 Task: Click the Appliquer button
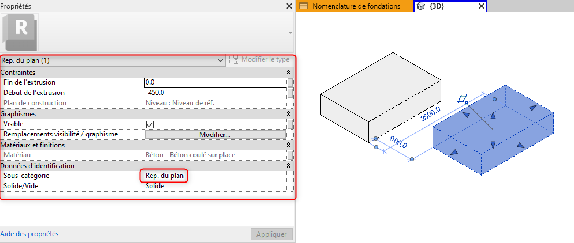coord(271,234)
